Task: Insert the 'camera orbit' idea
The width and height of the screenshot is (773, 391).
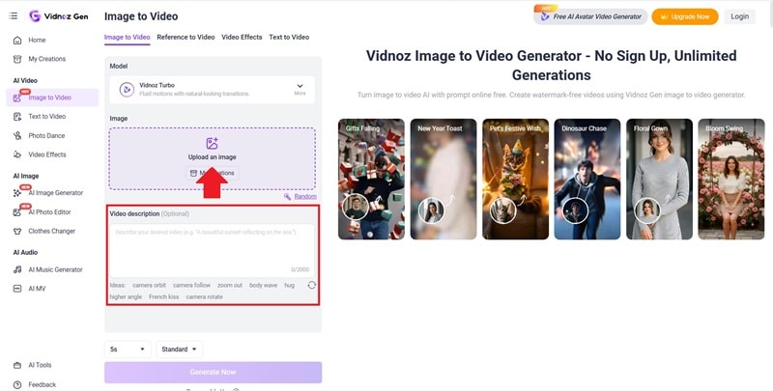Action: pyautogui.click(x=149, y=285)
